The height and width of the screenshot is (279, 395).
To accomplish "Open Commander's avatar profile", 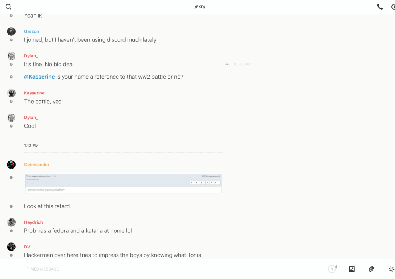I will tap(11, 165).
